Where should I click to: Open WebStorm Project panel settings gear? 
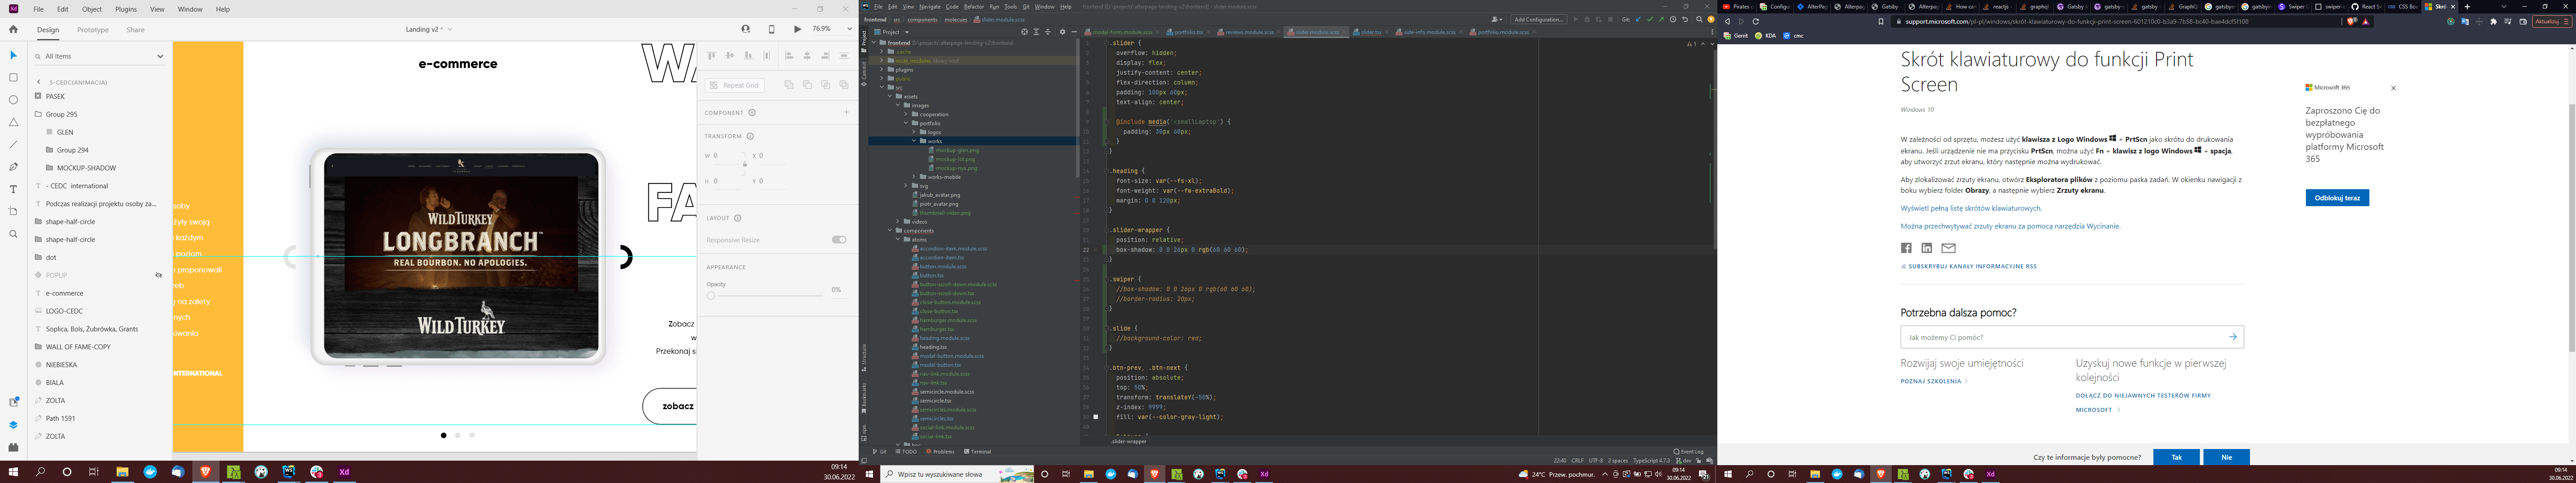coord(1062,32)
